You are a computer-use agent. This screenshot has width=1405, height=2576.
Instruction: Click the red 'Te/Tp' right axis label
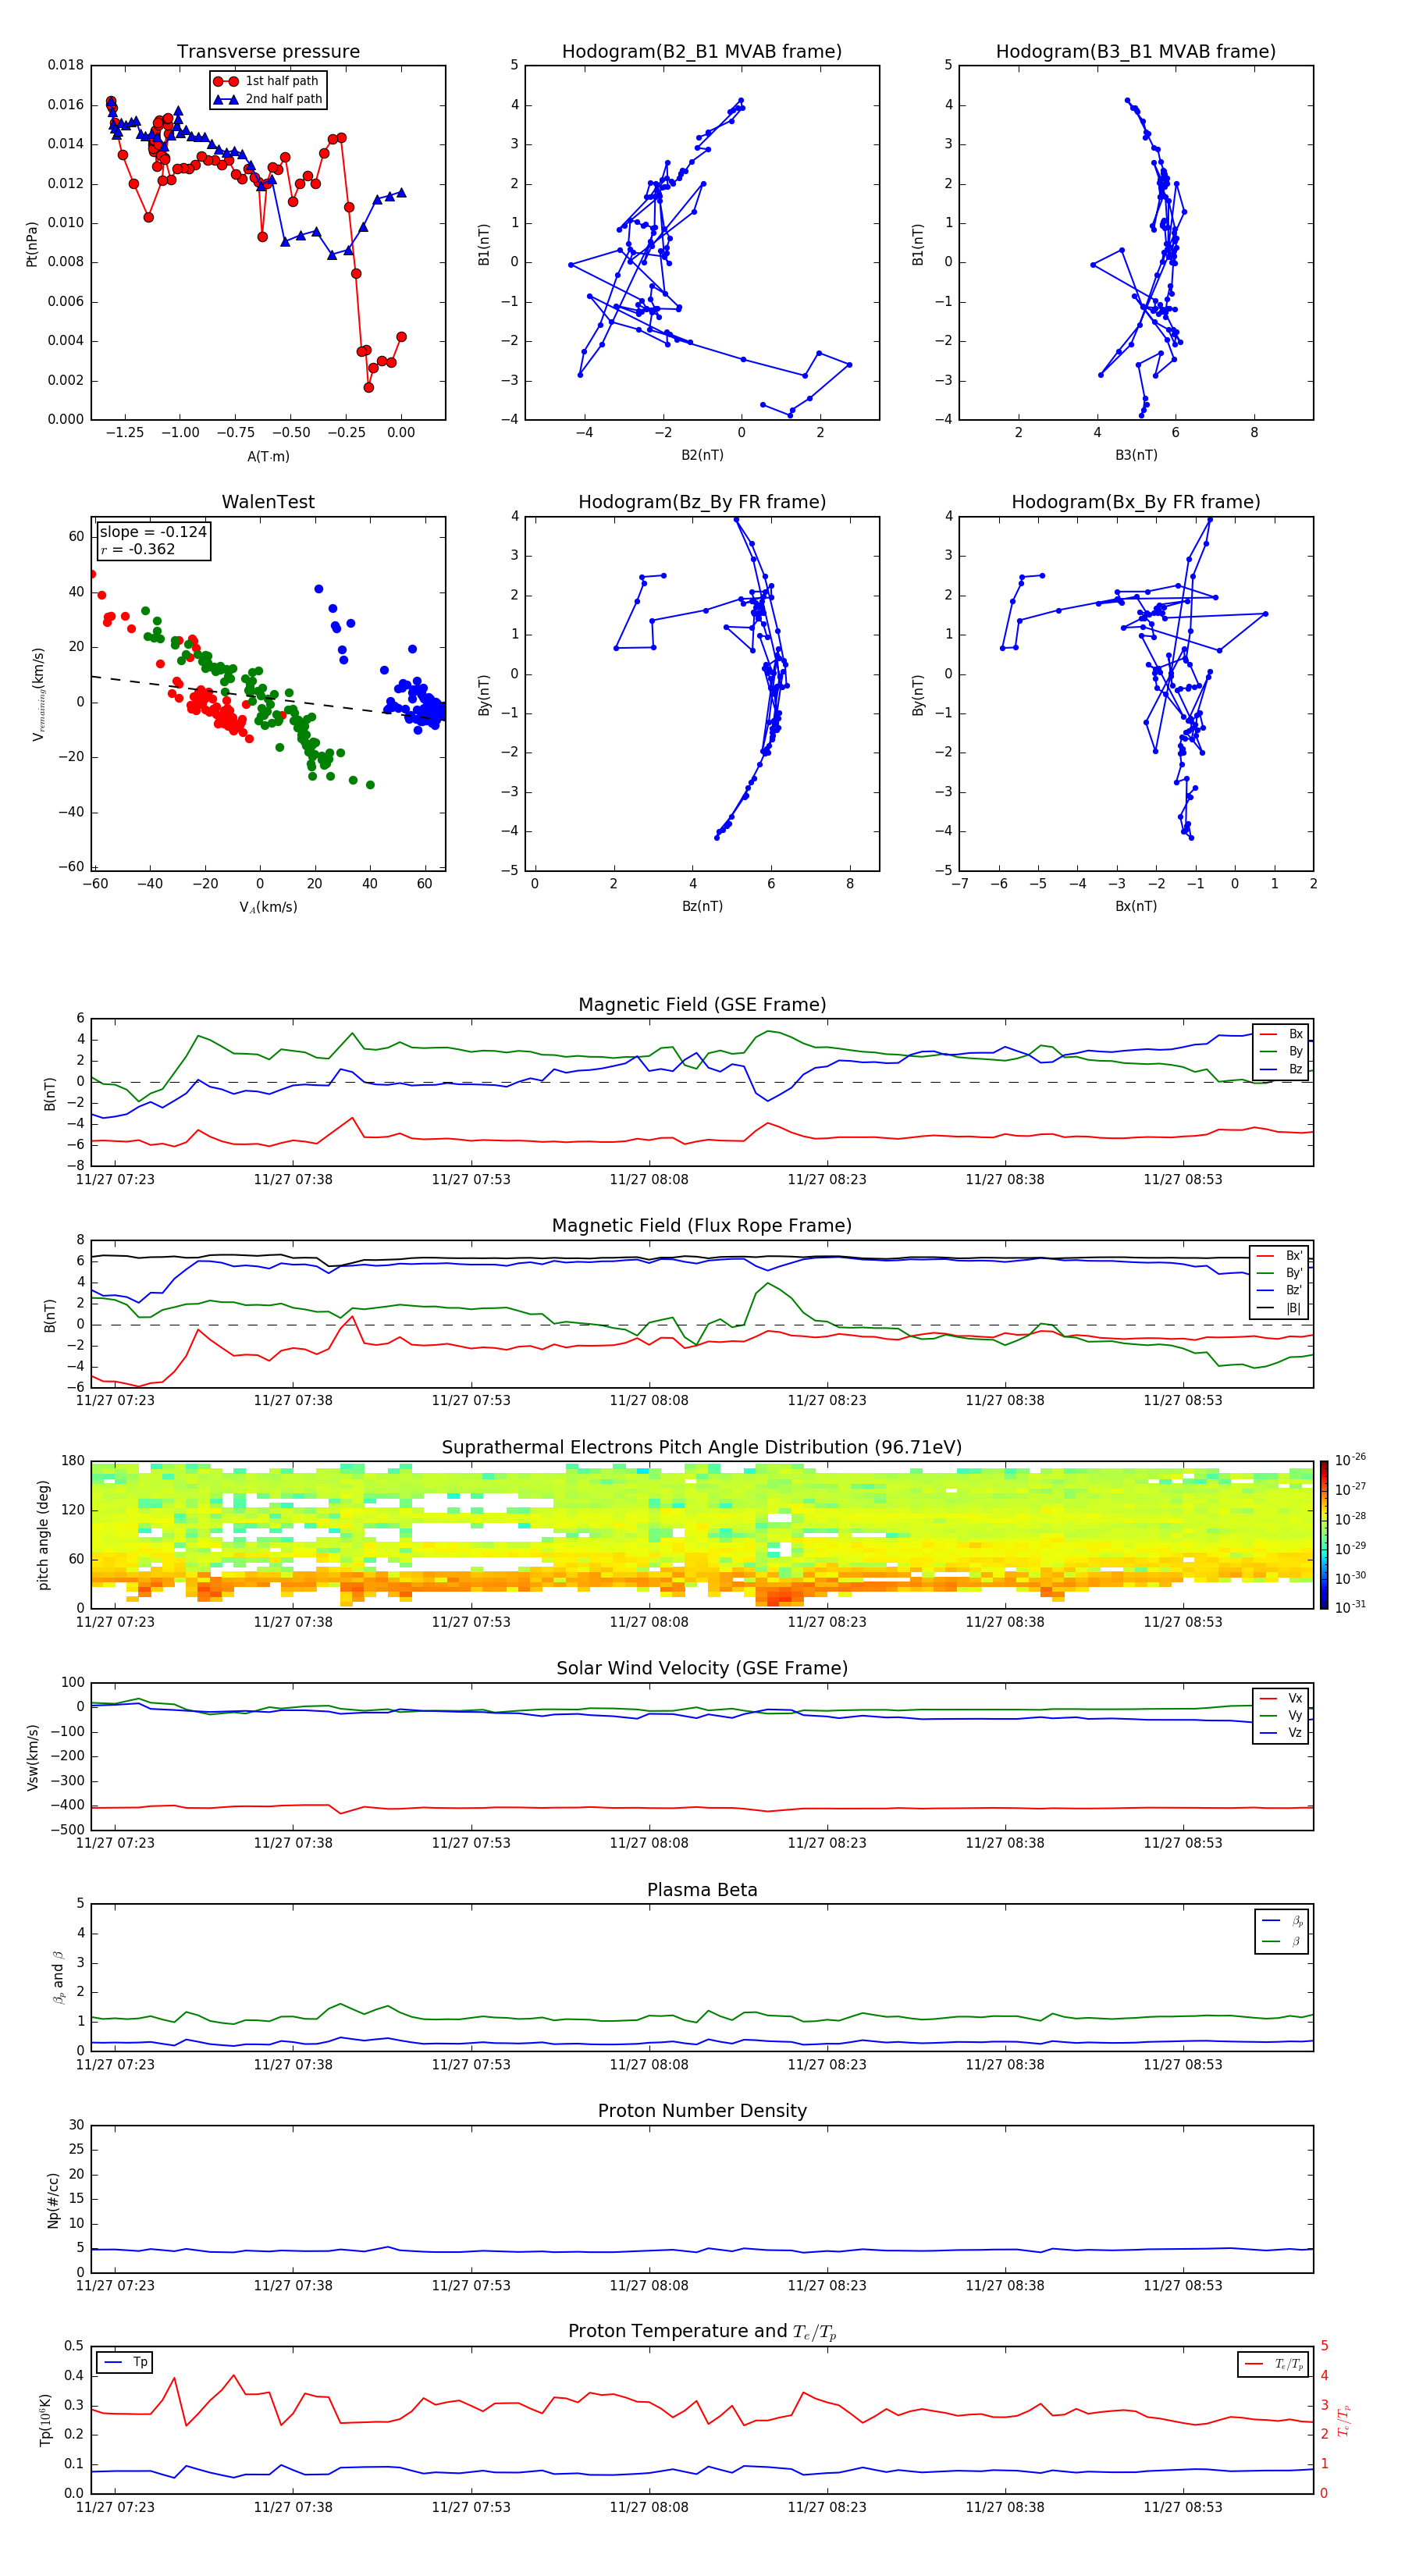click(x=1343, y=2420)
